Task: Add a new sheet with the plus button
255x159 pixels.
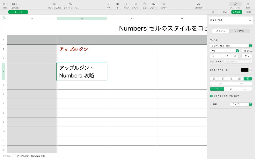Action: pyautogui.click(x=4, y=12)
